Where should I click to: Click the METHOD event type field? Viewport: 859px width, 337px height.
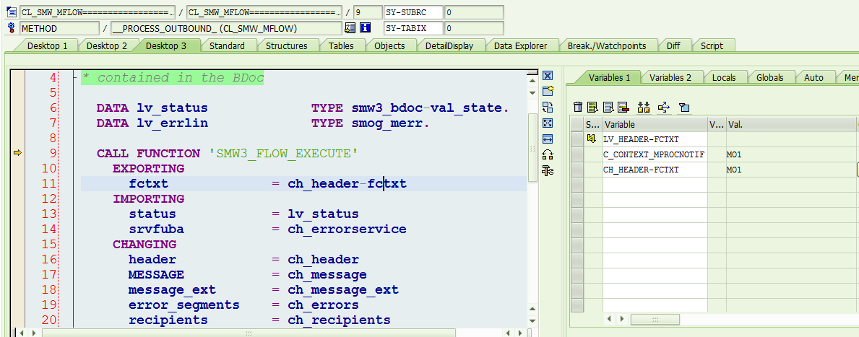(x=59, y=28)
